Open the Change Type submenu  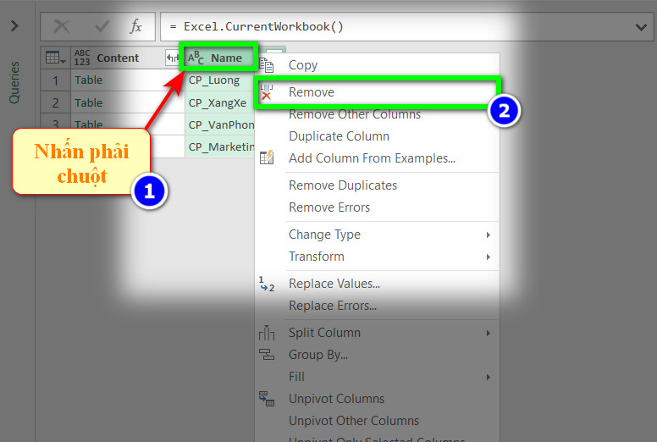coord(324,235)
